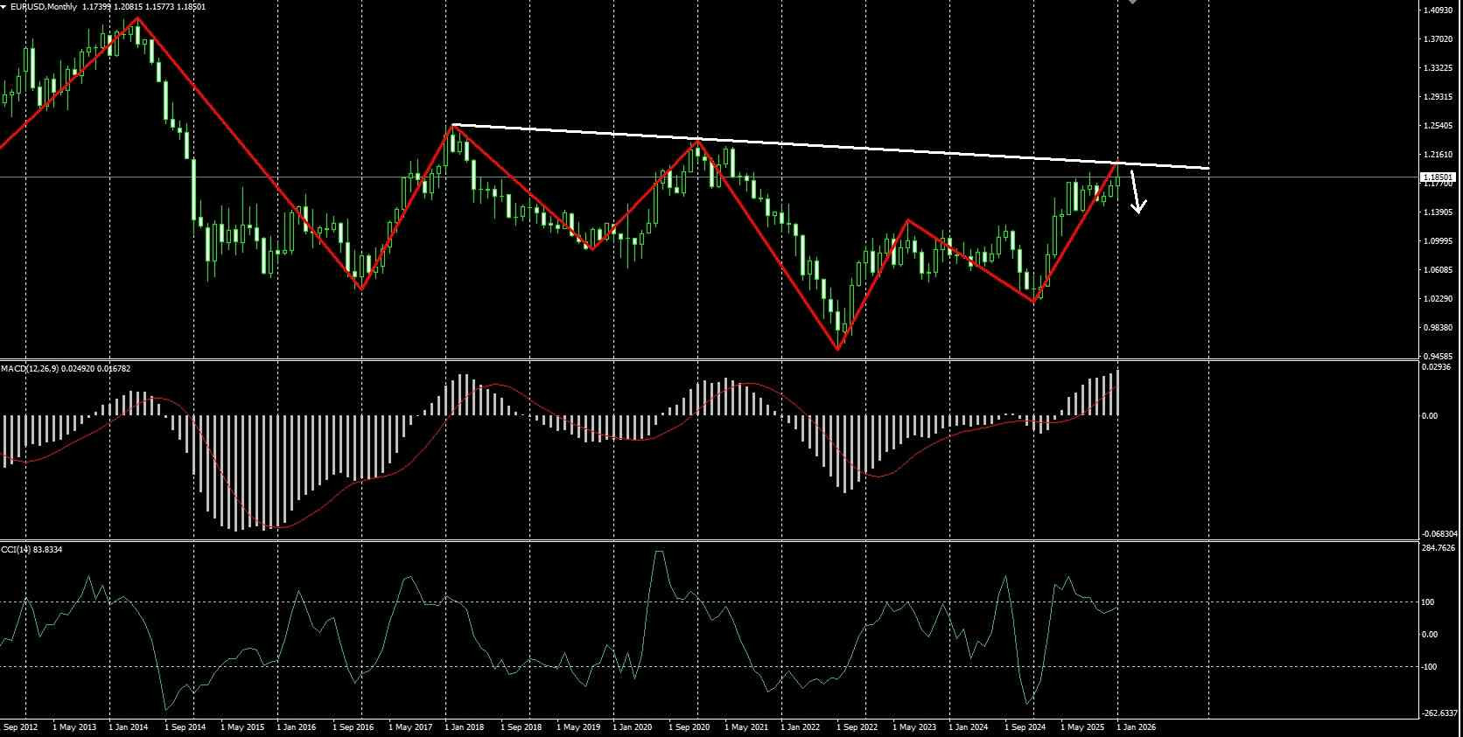Click the 1.09995 price axis label

click(1438, 241)
